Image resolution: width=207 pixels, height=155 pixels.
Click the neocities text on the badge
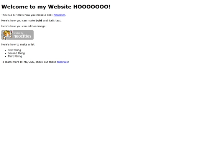pos(23,36)
